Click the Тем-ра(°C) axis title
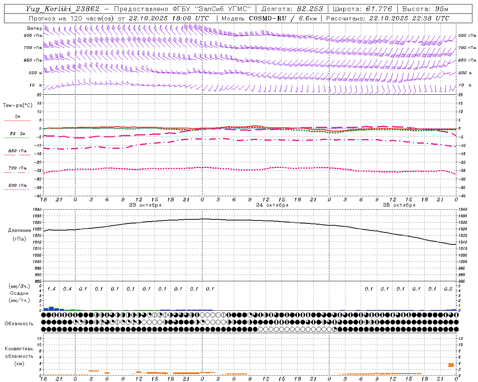The height and width of the screenshot is (382, 478). (18, 106)
